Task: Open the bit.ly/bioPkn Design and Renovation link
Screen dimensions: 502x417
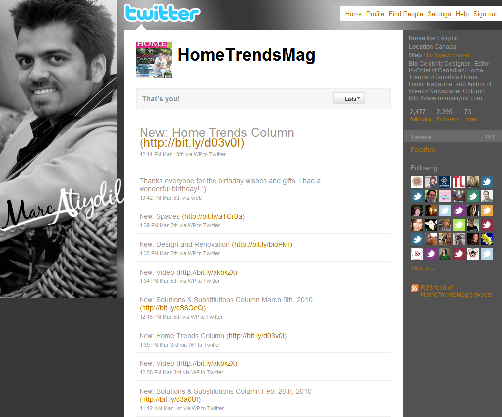Action: 263,245
